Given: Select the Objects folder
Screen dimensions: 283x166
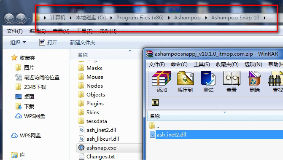Looking at the screenshot, I should pyautogui.click(x=92, y=94).
